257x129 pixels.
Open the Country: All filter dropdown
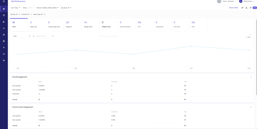[x=15, y=14]
